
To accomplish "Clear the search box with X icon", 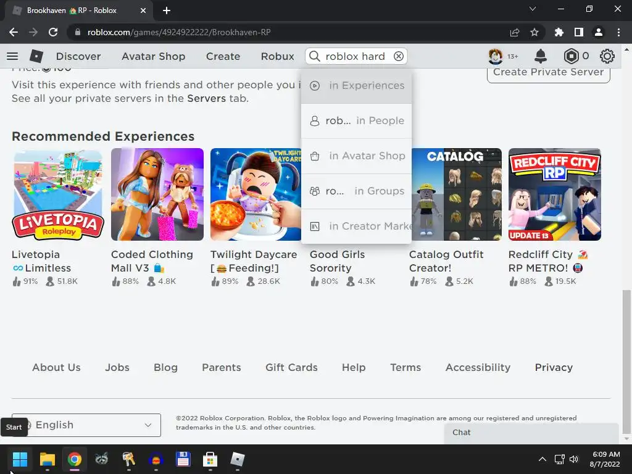I will click(399, 56).
